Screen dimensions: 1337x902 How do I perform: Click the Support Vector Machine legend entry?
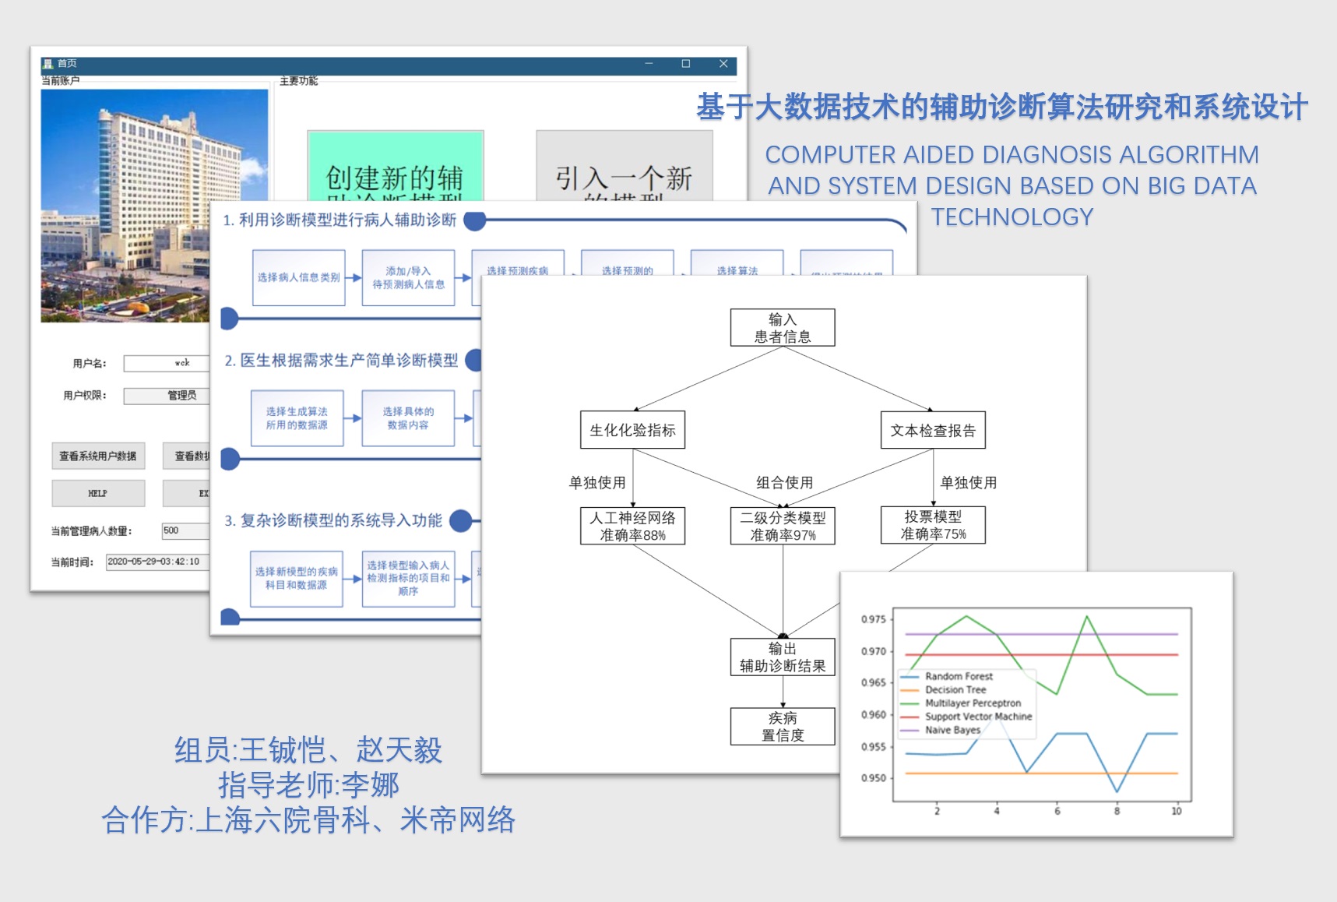978,717
